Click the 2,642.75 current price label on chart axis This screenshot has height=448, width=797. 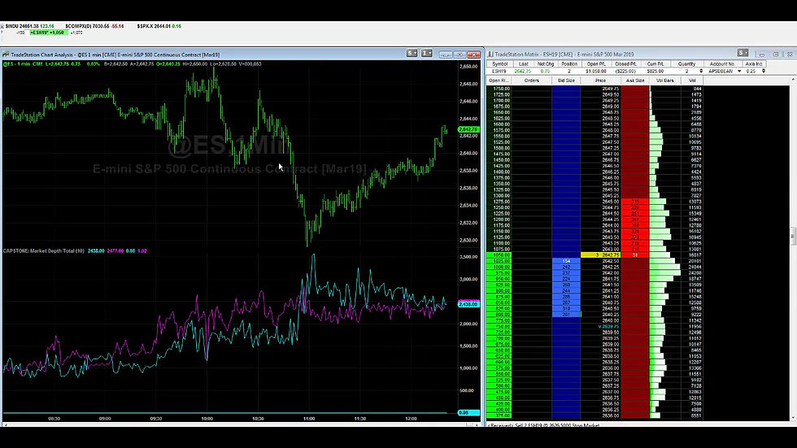point(468,129)
